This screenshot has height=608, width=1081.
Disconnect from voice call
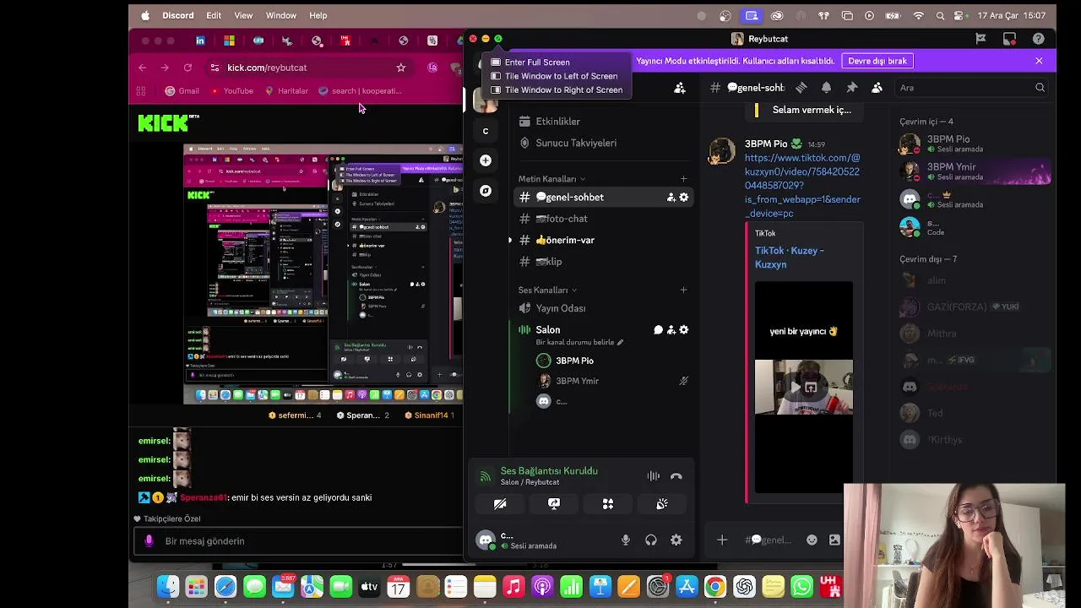pyautogui.click(x=676, y=476)
